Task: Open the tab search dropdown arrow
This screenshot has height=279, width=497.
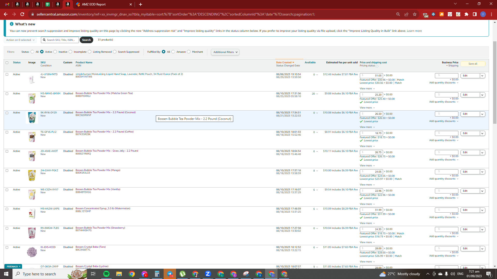Action: tap(455, 4)
